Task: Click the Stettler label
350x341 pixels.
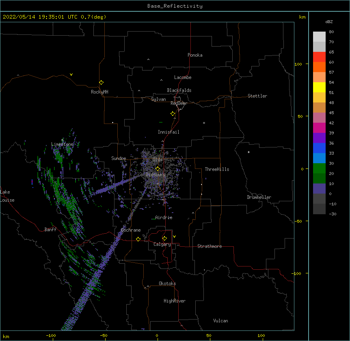Action: point(257,96)
